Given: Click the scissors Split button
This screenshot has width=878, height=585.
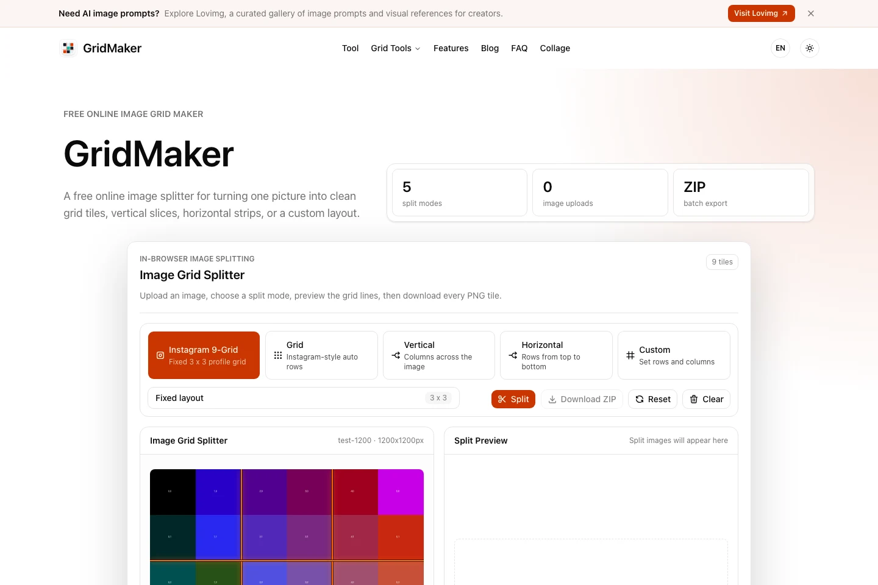Looking at the screenshot, I should click(x=513, y=399).
